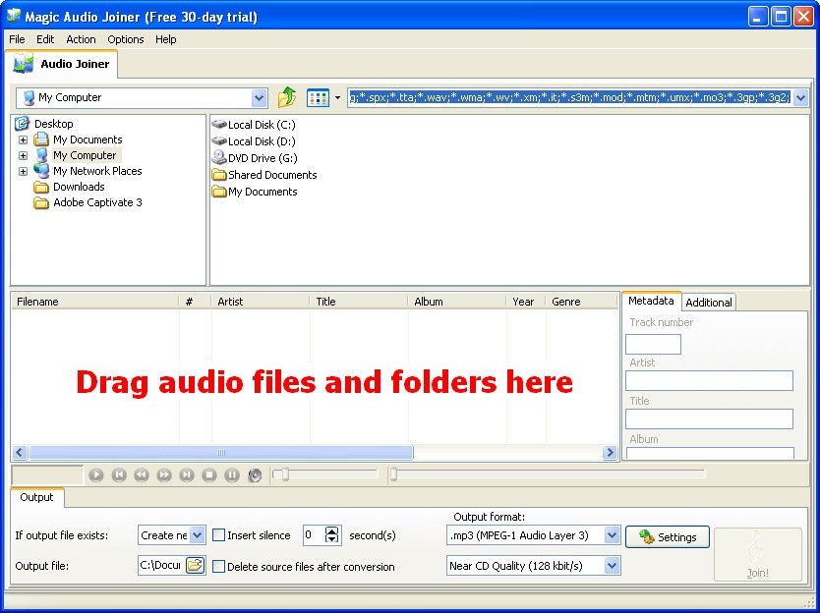Viewport: 820px width, 613px height.
Task: Click the Play playback button
Action: pos(96,475)
